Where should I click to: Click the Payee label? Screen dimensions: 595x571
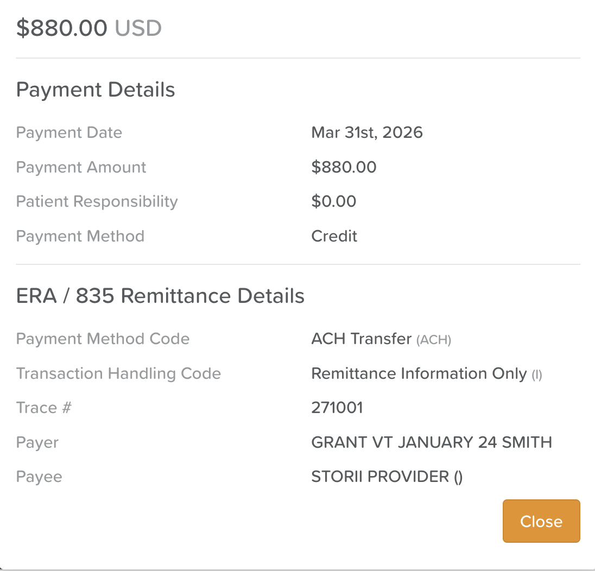(39, 477)
